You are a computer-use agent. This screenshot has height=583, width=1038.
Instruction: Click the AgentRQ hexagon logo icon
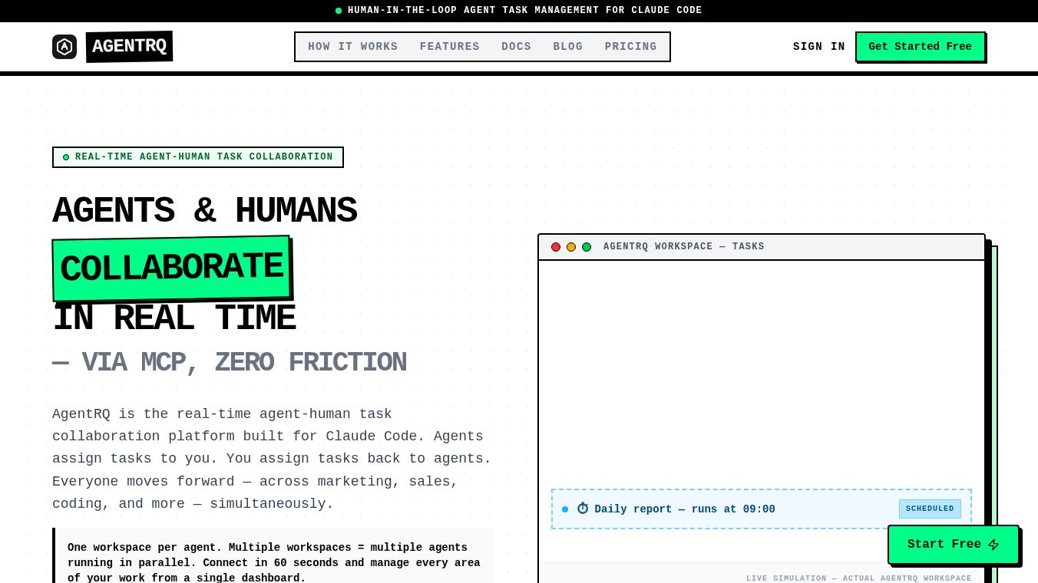click(x=64, y=47)
